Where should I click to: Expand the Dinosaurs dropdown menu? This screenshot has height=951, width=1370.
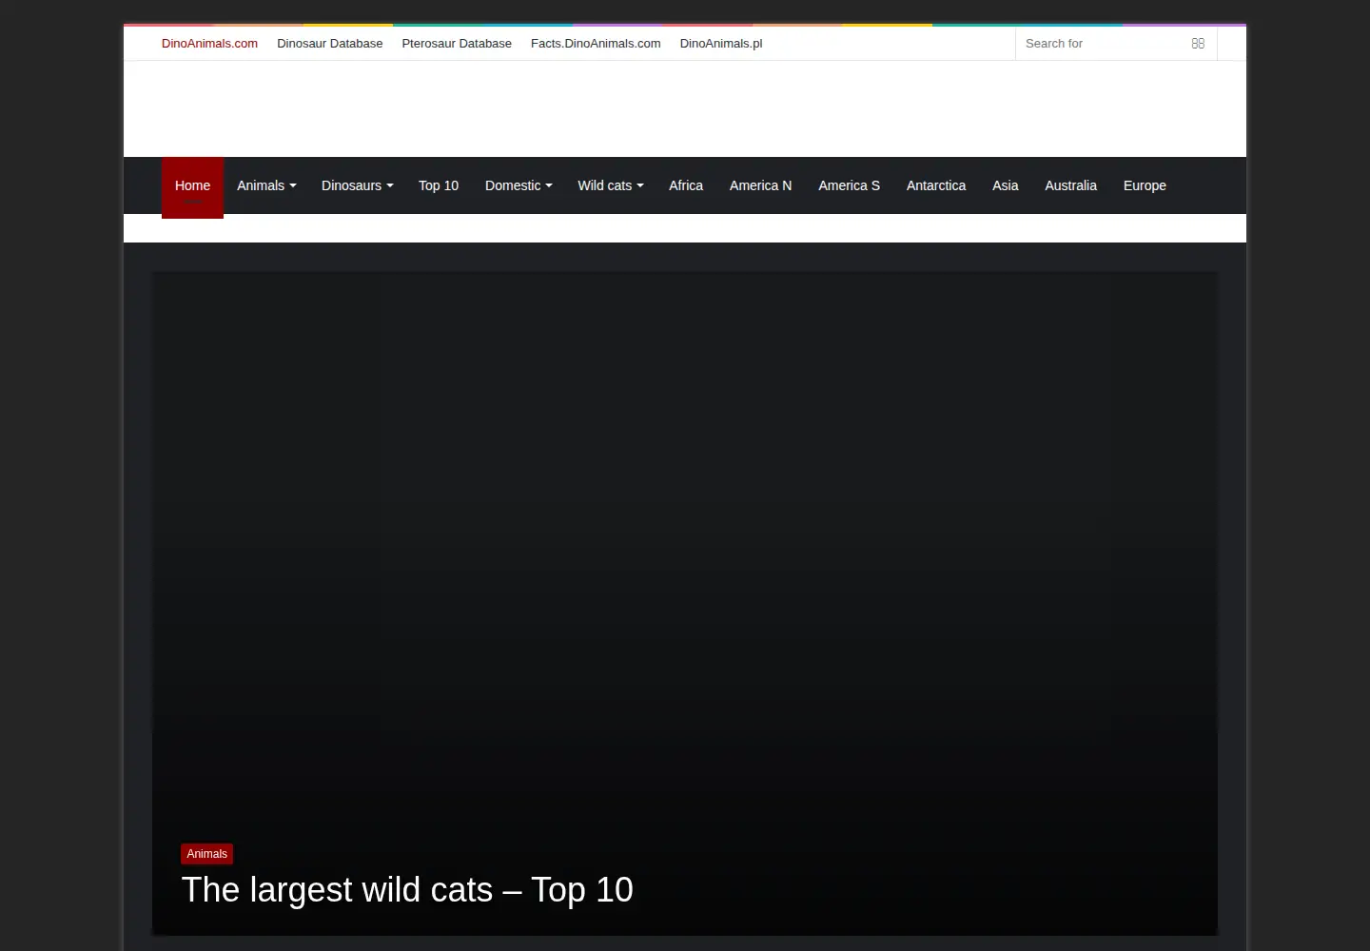coord(357,185)
